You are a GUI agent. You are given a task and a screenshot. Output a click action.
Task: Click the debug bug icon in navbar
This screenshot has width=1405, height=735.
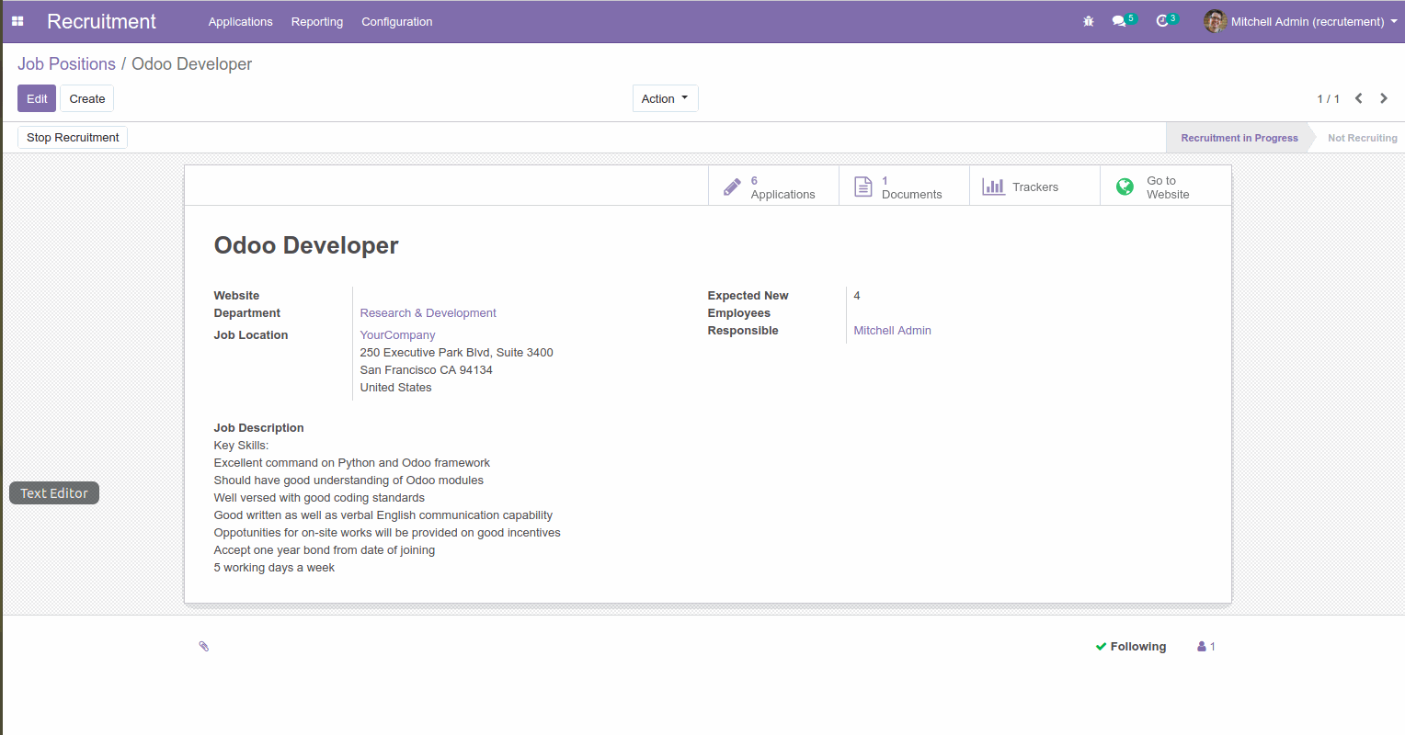pyautogui.click(x=1089, y=21)
